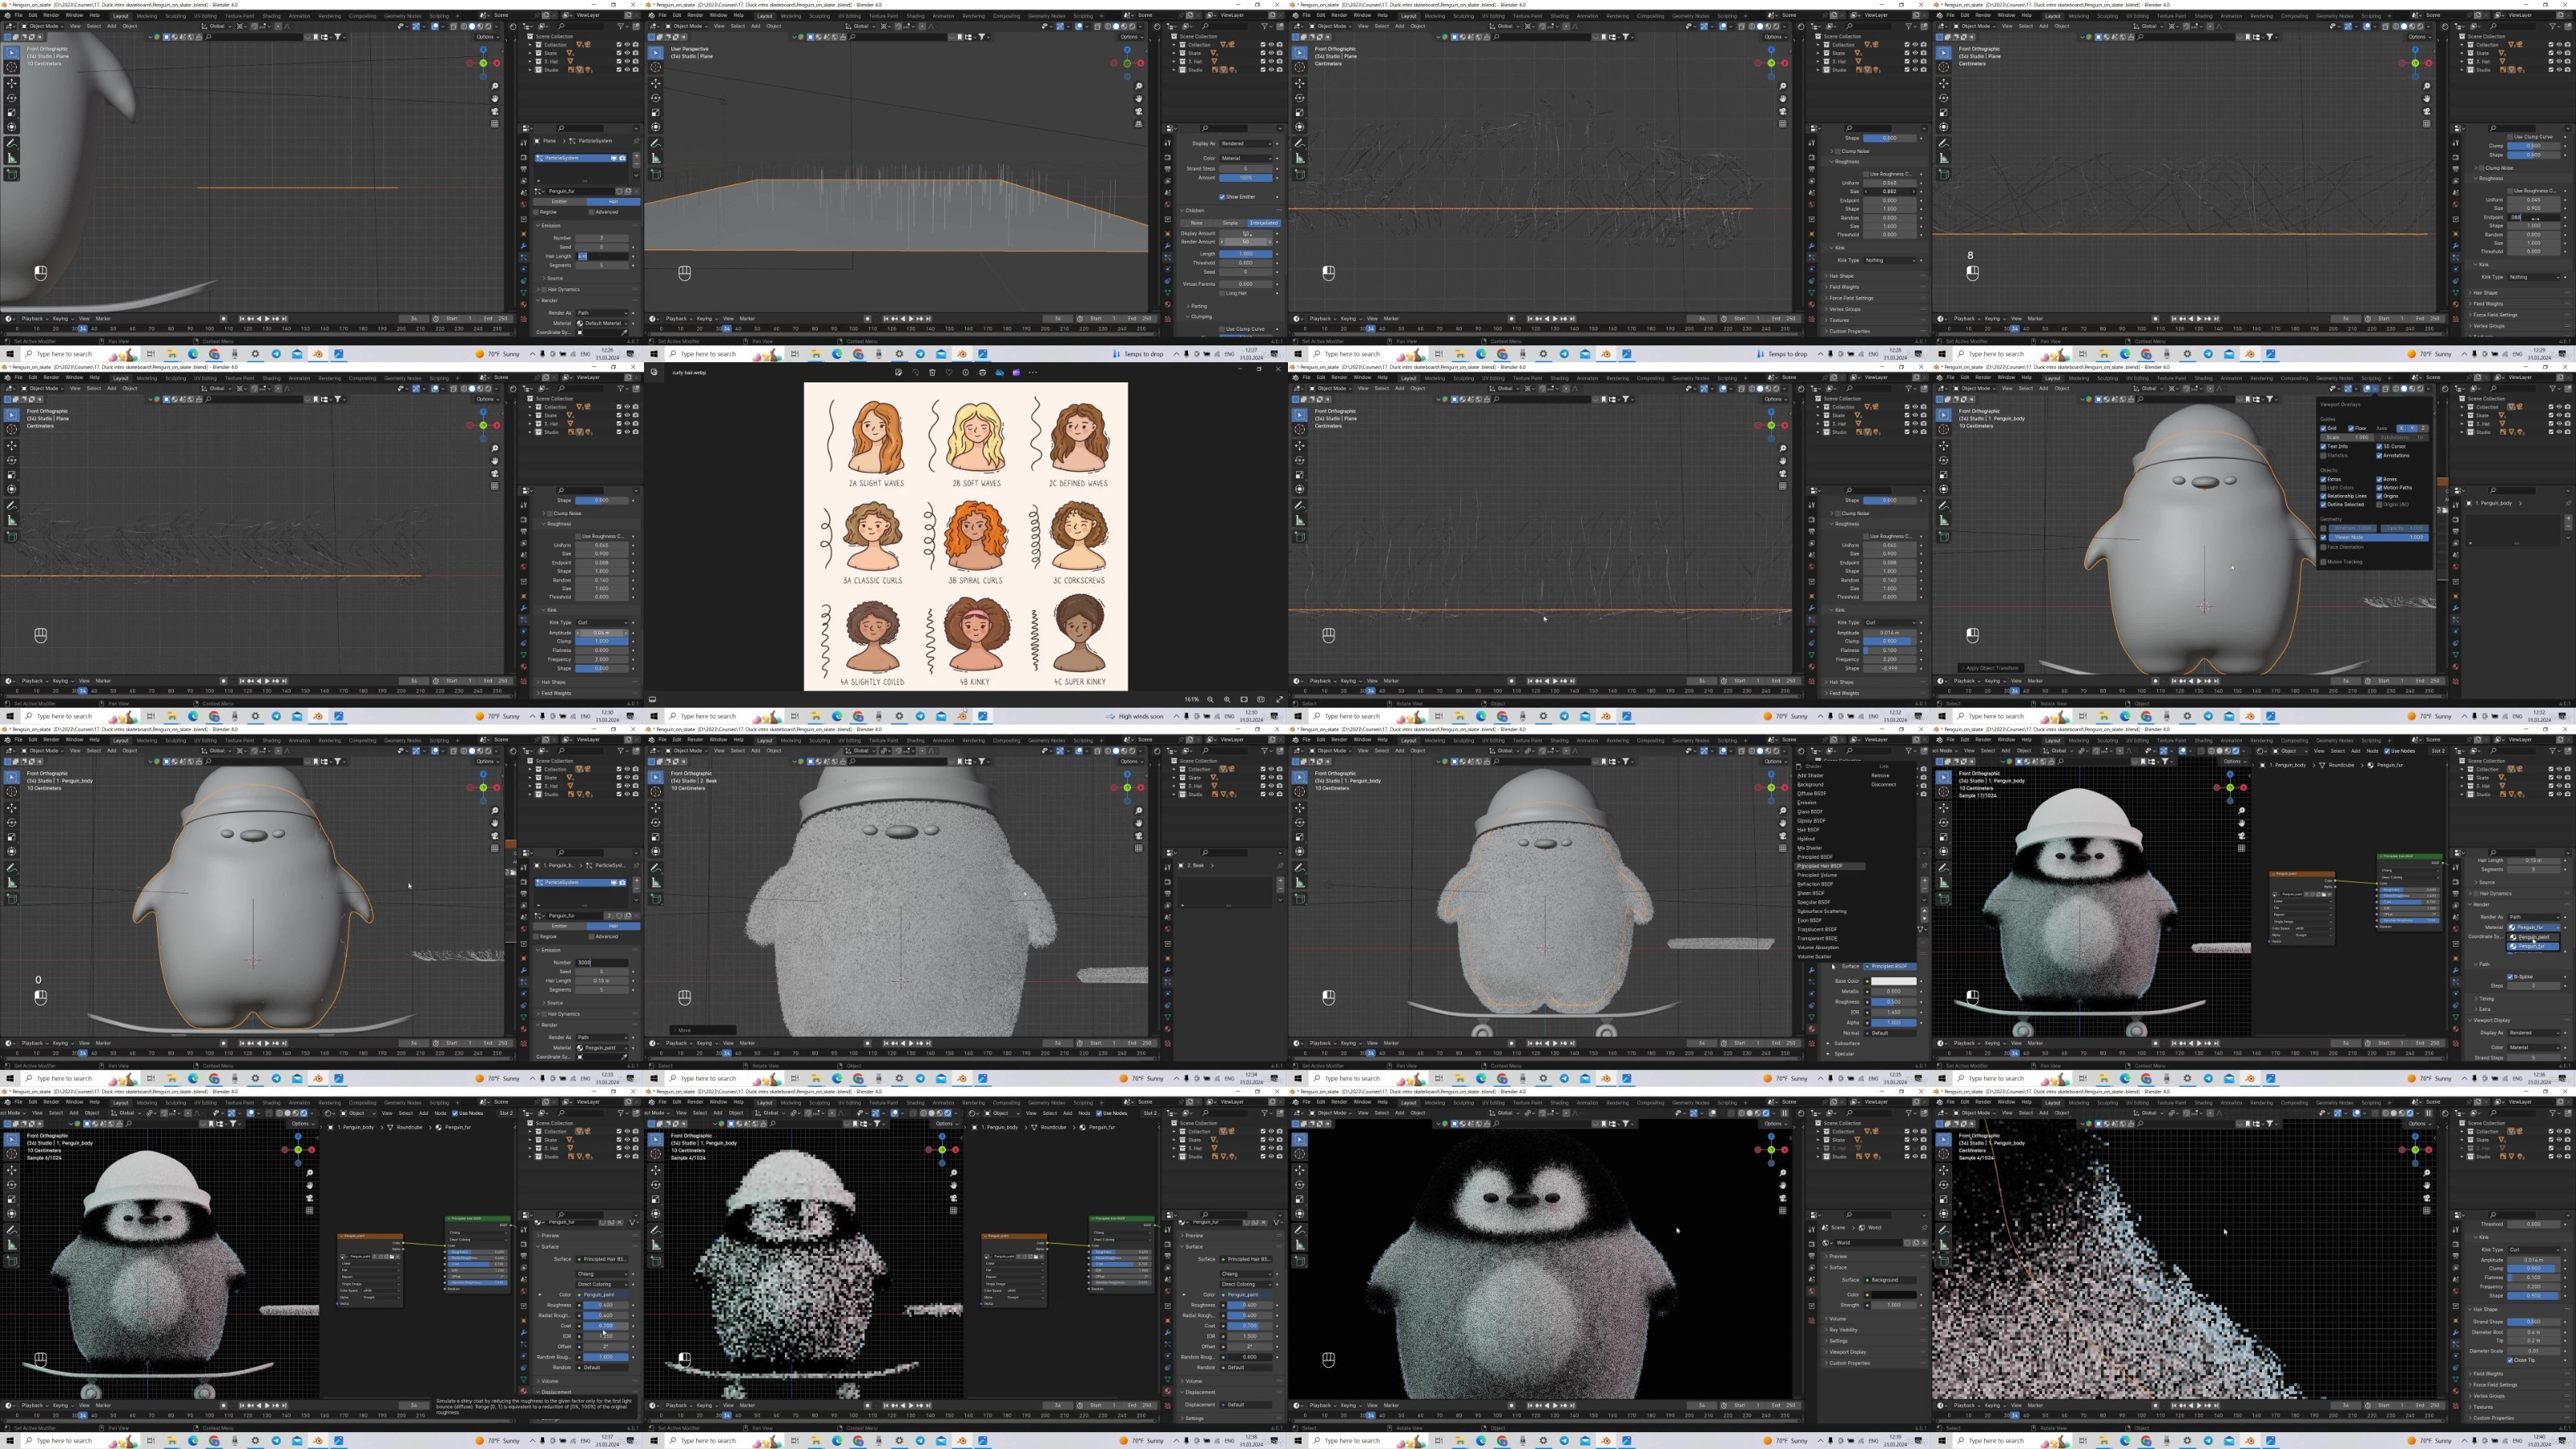Click Disconnect in the shader Link column
Image resolution: width=2576 pixels, height=1449 pixels.
pos(1884,785)
